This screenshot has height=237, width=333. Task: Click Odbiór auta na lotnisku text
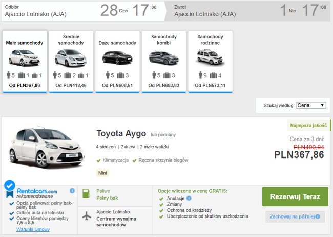coord(40,213)
